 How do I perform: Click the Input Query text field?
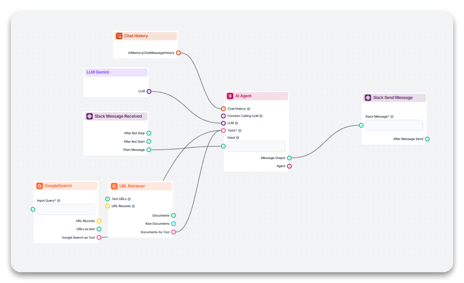point(66,209)
